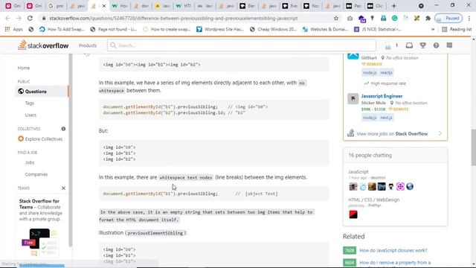Click the GitStart company logo
Image resolution: width=476 pixels, height=268 pixels.
pyautogui.click(x=353, y=57)
